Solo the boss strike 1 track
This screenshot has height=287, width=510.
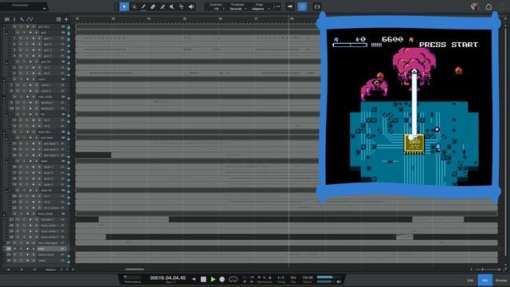tap(24, 226)
